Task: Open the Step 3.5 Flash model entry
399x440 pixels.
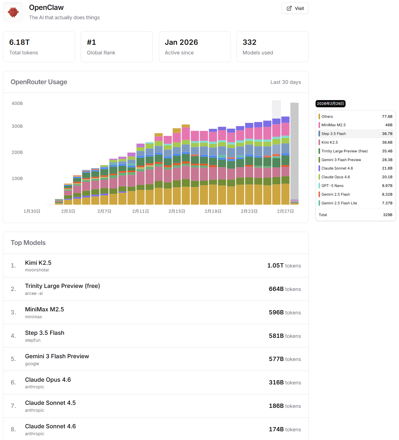Action: pyautogui.click(x=45, y=333)
